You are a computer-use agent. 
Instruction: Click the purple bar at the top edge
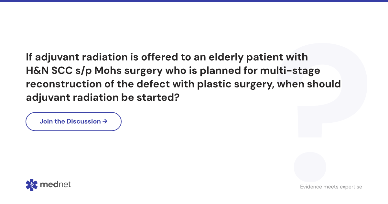point(194,1)
